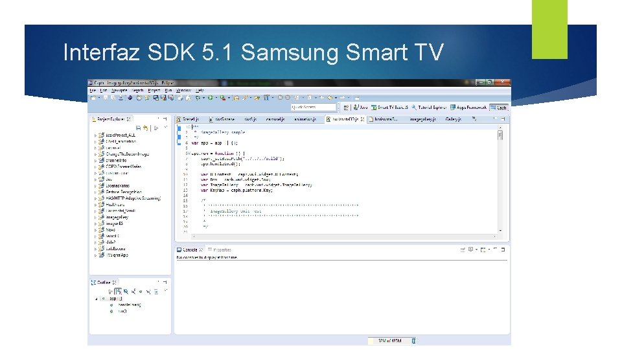
Task: Switch to the carousel.js editor tab
Action: click(x=275, y=119)
